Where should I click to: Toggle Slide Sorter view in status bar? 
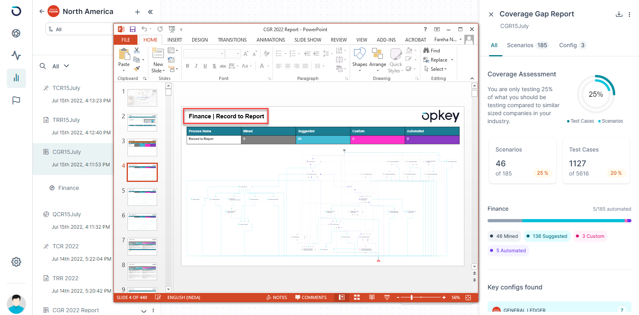357,297
